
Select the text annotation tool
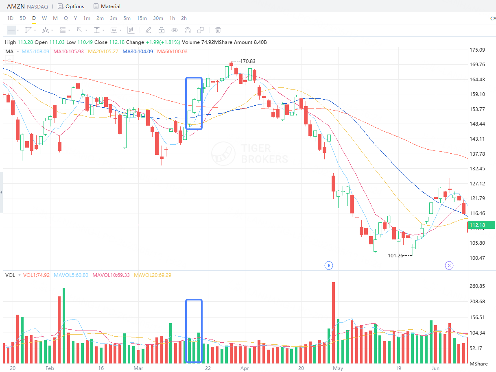pyautogui.click(x=114, y=30)
